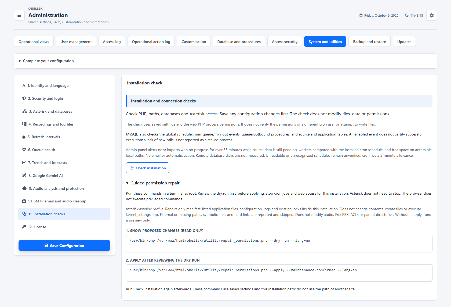Click the Check installation button
Image resolution: width=451 pixels, height=307 pixels.
pyautogui.click(x=148, y=168)
